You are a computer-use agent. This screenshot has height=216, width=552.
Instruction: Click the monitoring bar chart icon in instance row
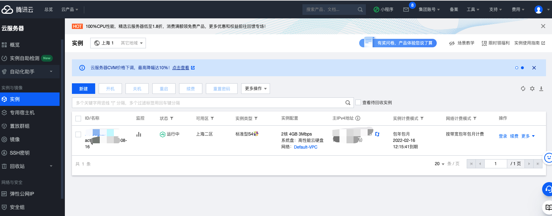[x=139, y=134]
